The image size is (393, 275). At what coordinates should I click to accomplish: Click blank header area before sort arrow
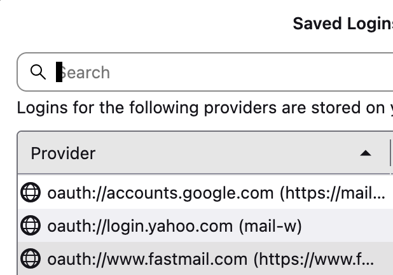click(223, 153)
